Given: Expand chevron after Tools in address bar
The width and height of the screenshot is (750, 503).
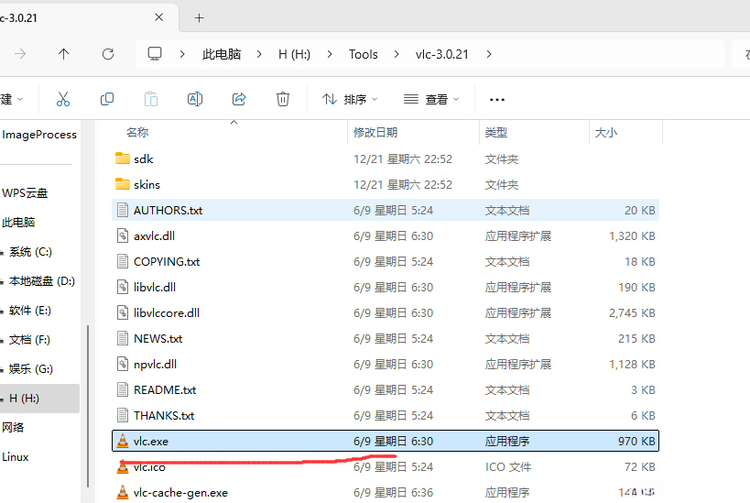Looking at the screenshot, I should coord(397,54).
